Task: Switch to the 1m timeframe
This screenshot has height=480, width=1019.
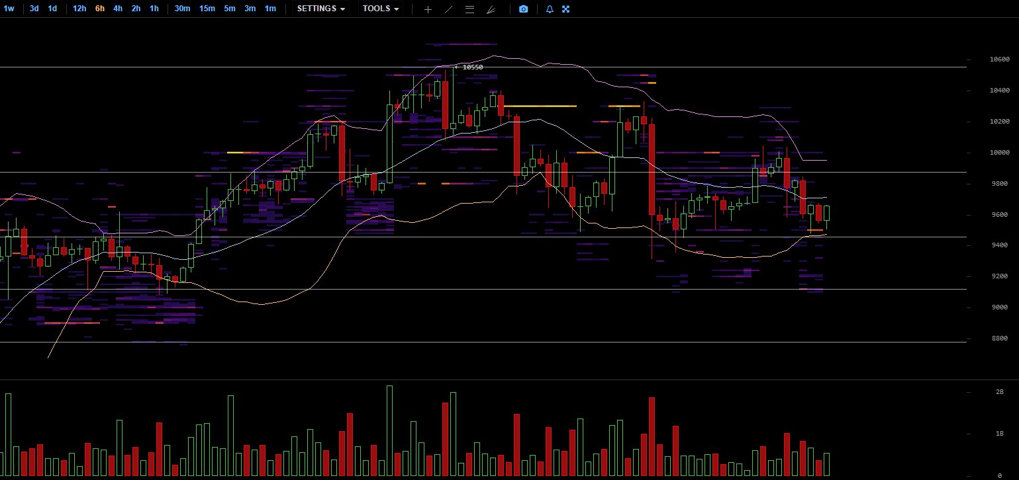Action: 270,9
